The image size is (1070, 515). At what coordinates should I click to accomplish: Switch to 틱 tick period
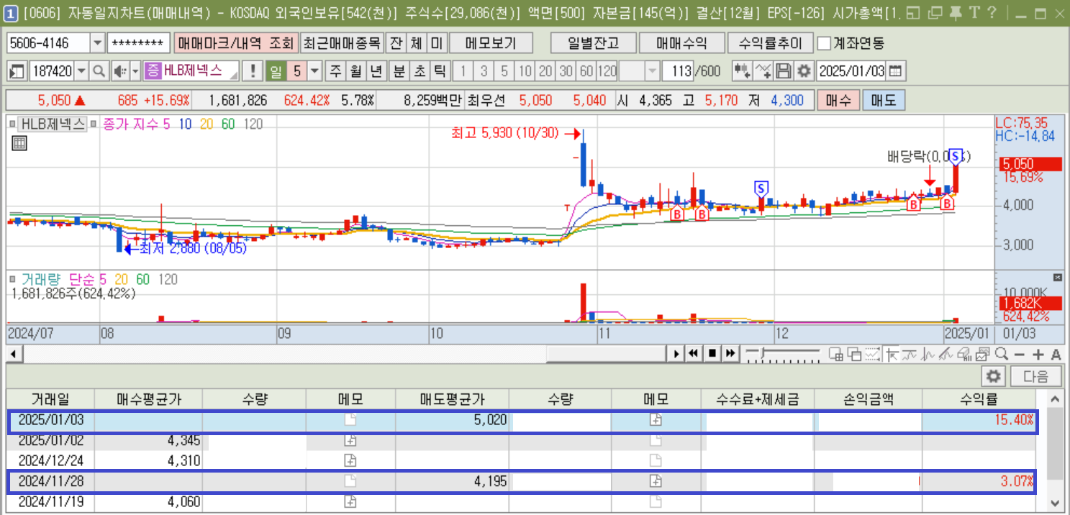pos(439,71)
